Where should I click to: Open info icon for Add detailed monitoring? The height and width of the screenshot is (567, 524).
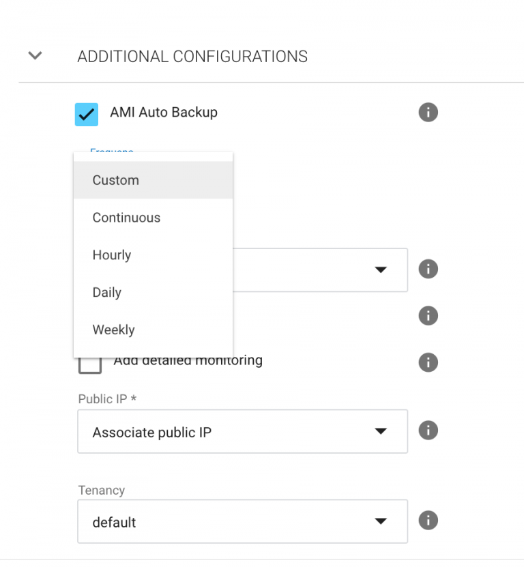[428, 362]
